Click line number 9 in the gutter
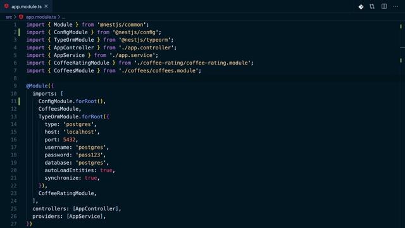Screen dimensions: 405x228 [15, 86]
